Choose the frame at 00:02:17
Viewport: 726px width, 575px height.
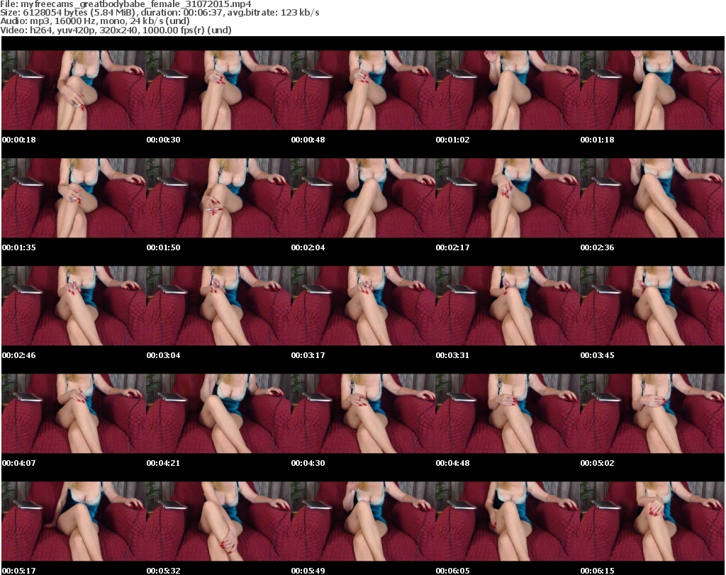coord(508,198)
